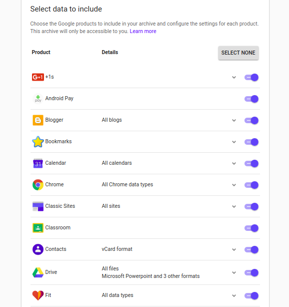Click the SELECT NONE button
Image resolution: width=289 pixels, height=307 pixels.
(238, 53)
